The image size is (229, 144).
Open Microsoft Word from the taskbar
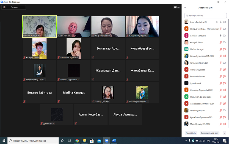coord(114,141)
